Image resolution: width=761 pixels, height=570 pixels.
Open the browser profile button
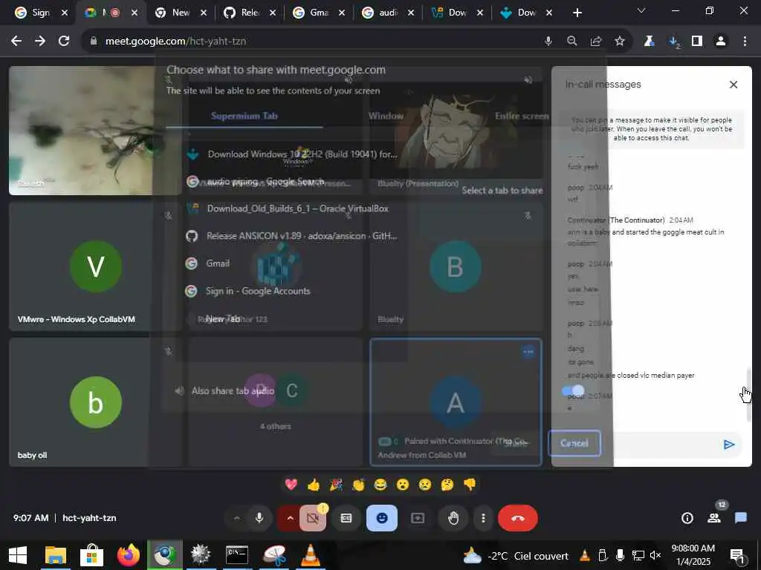(721, 42)
